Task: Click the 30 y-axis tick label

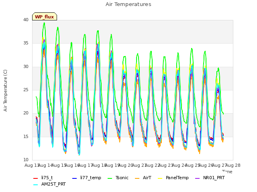Action: point(26,66)
